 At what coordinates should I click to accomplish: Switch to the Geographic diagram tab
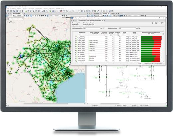(x=17, y=14)
